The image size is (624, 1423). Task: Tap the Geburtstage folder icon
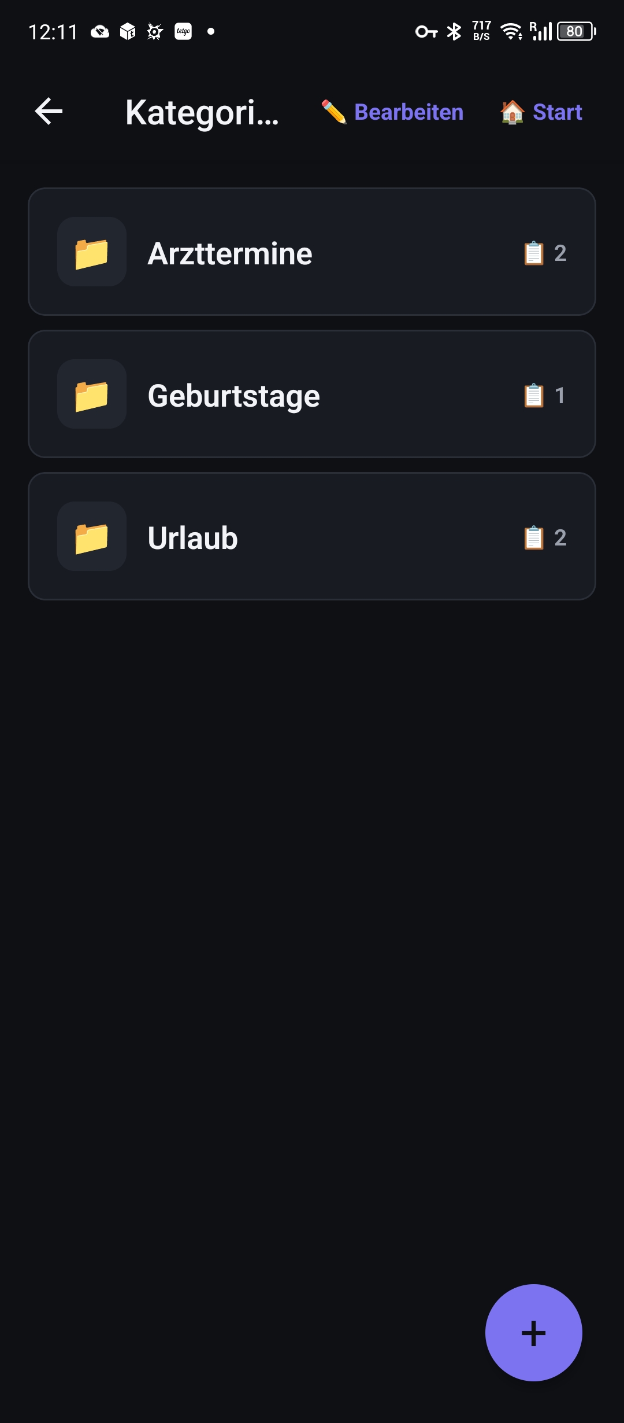[x=91, y=395]
